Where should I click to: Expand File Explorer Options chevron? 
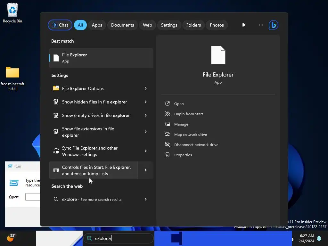146,88
